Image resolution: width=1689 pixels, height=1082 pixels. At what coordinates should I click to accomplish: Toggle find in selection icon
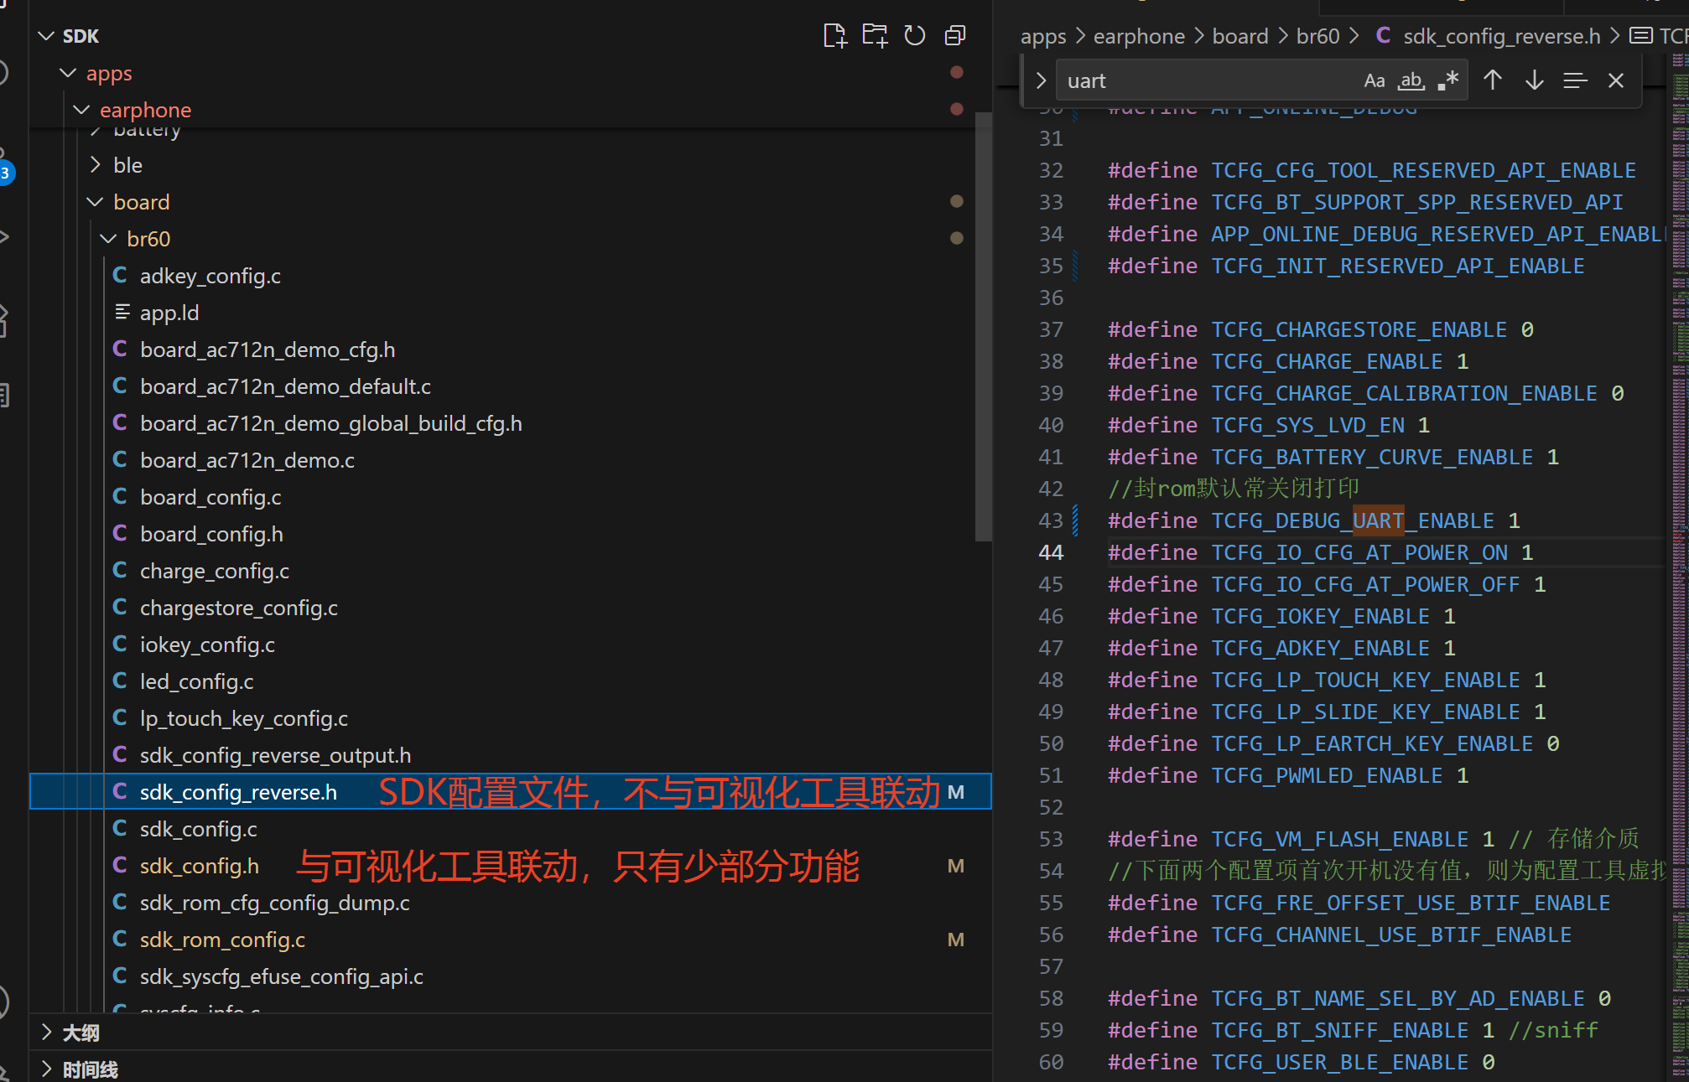[1575, 80]
